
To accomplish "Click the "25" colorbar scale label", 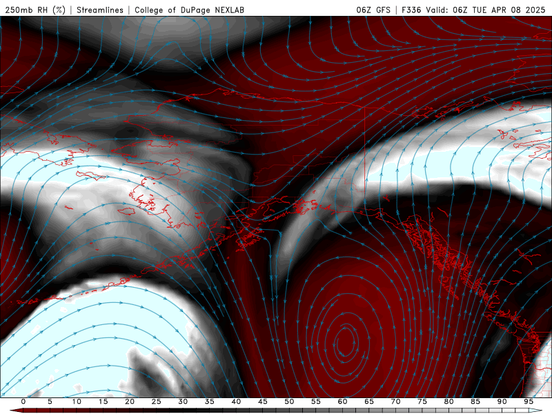I will click(x=157, y=402).
